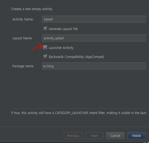The height and width of the screenshot is (143, 149).
Task: Click the Finish button
Action: (137, 136)
